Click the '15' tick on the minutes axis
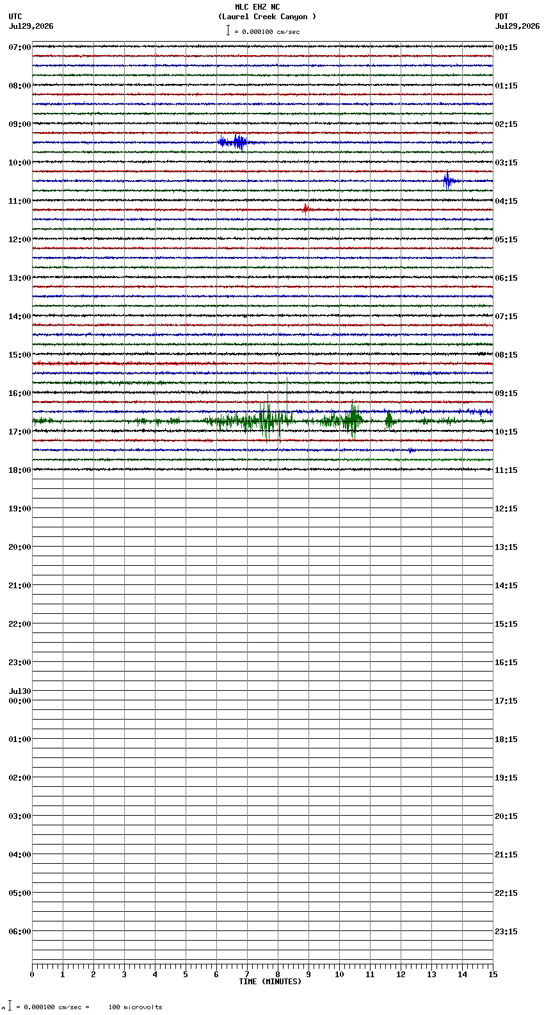 pyautogui.click(x=493, y=975)
